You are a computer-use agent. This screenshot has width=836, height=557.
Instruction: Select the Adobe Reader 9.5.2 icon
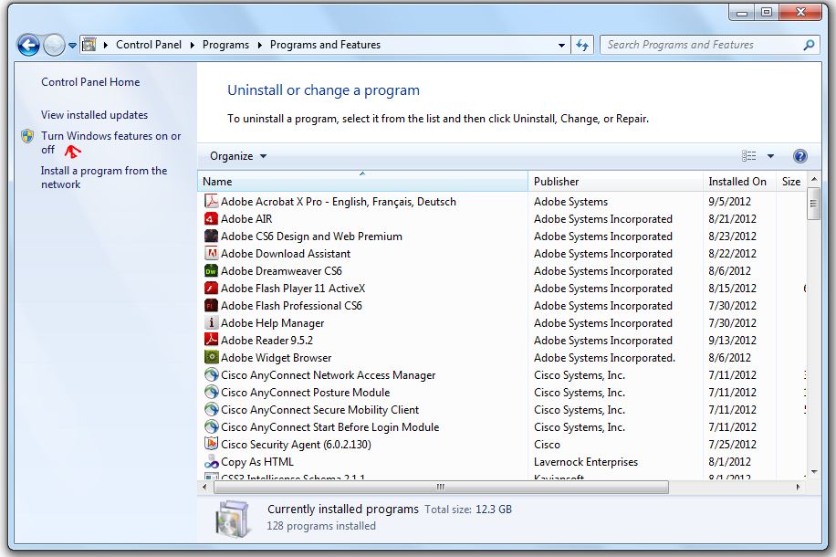click(x=212, y=340)
